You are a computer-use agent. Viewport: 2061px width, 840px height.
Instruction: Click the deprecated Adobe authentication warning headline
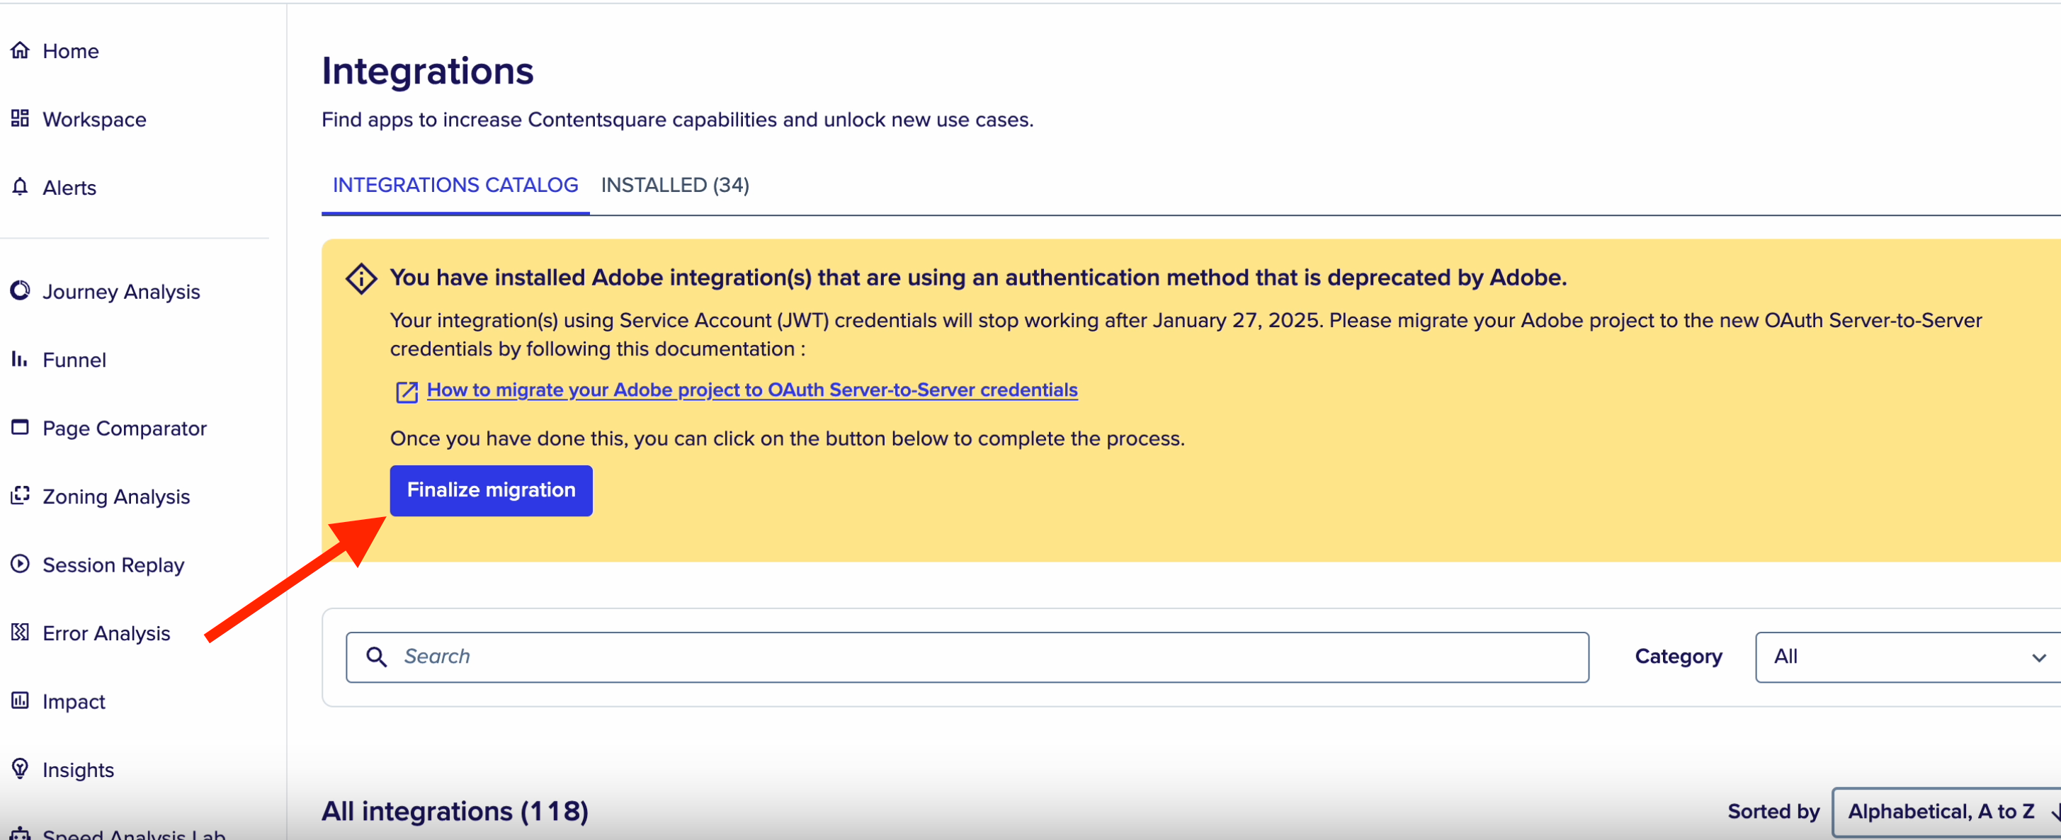click(977, 277)
